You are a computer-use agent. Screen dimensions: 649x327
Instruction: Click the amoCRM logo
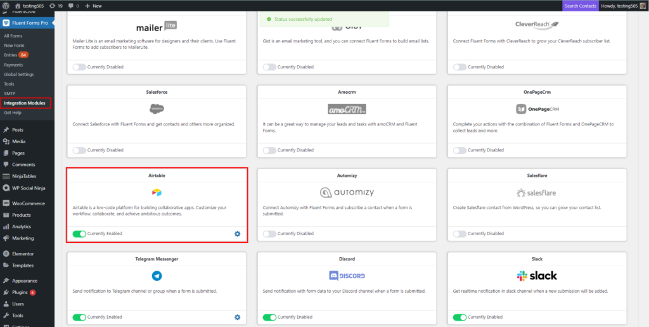click(x=347, y=109)
